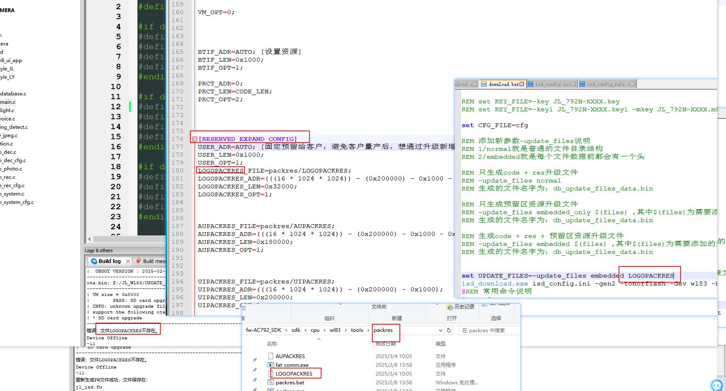
Task: Close the Build log tab
Action: pos(128,261)
